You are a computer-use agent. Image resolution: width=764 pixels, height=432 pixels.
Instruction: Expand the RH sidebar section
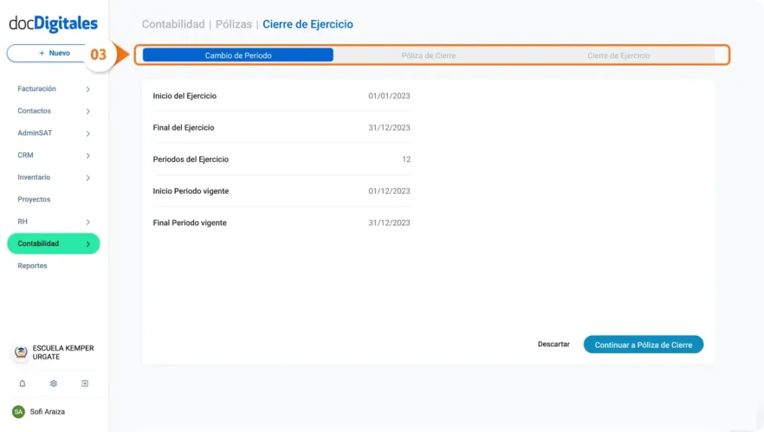click(x=22, y=221)
